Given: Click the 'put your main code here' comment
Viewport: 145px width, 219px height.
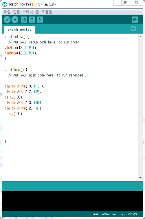Looking at the screenshot, I should tap(48, 75).
